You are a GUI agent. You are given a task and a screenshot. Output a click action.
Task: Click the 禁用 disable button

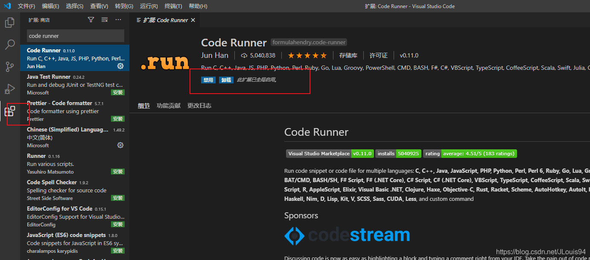(208, 80)
